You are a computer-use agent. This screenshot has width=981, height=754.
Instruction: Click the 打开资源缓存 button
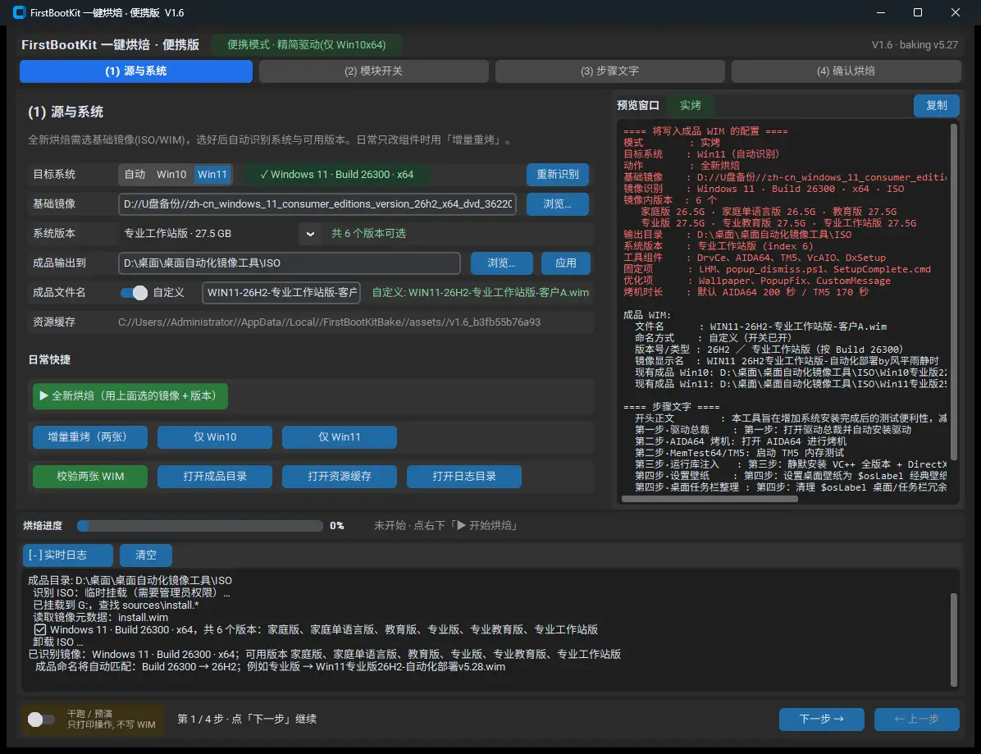coord(339,476)
